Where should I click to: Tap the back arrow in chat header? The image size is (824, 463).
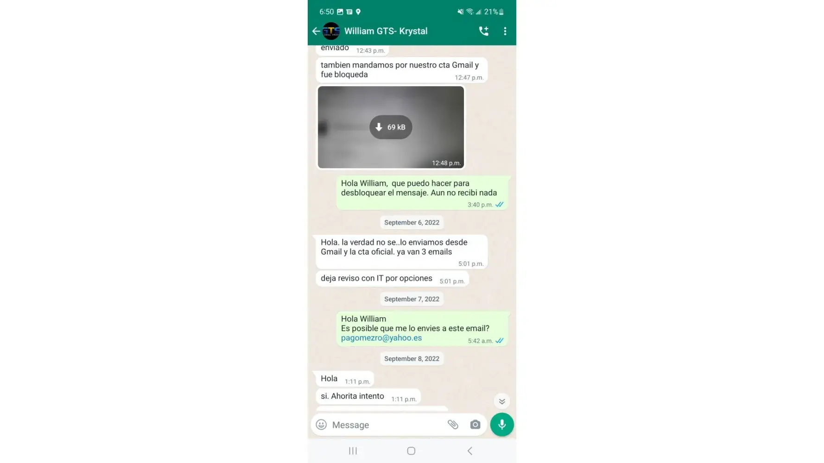(x=316, y=31)
